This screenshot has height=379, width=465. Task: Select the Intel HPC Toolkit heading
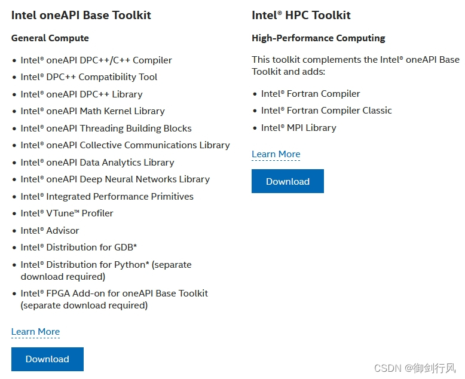(301, 15)
